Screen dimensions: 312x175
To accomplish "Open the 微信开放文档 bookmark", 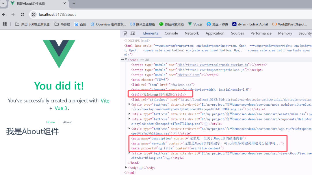I will coord(171,24).
